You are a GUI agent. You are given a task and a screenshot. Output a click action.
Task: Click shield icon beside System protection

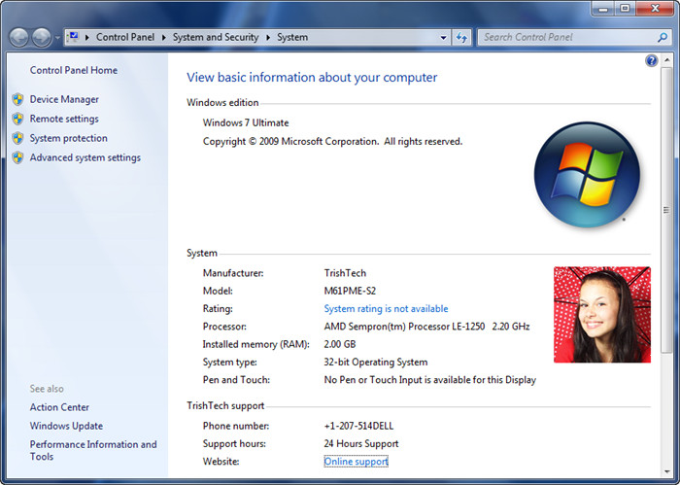17,138
